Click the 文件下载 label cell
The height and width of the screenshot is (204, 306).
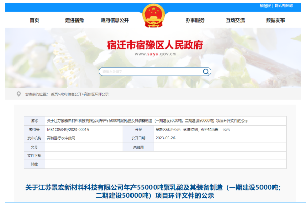(x=34, y=156)
